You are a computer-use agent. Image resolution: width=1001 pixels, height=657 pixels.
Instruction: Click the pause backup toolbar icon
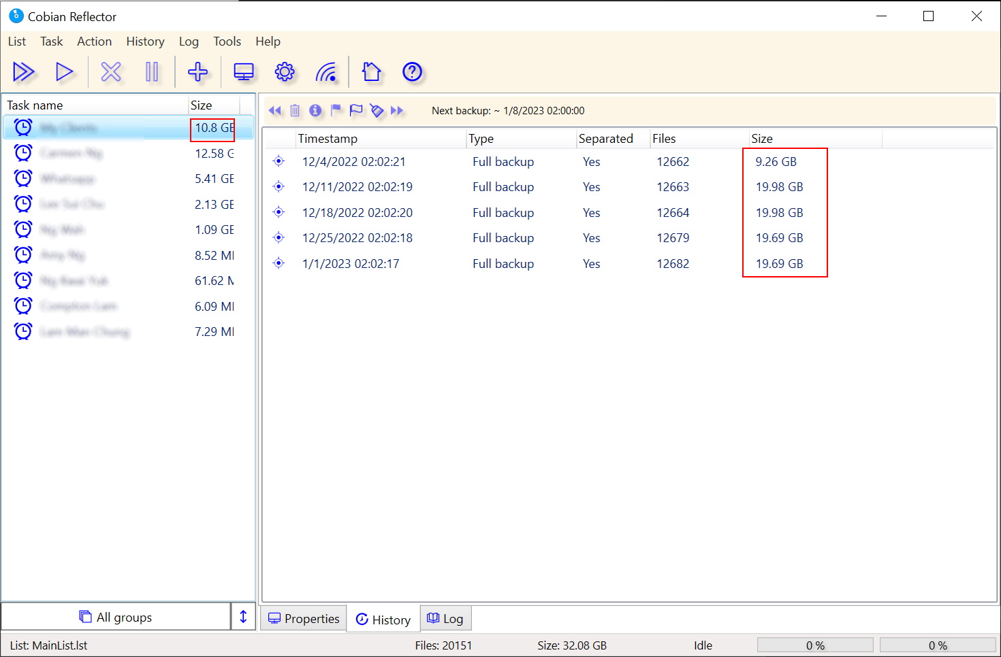[x=152, y=71]
